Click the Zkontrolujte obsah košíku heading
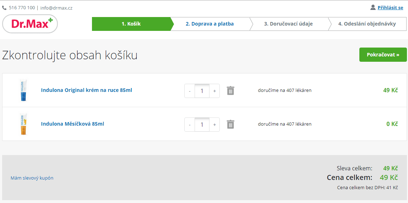Viewport: 408px width, 203px height. coord(70,55)
